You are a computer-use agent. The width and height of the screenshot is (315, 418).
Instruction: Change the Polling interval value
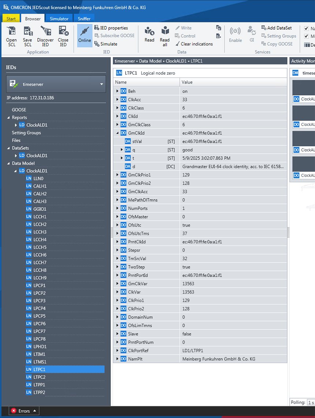[311, 402]
